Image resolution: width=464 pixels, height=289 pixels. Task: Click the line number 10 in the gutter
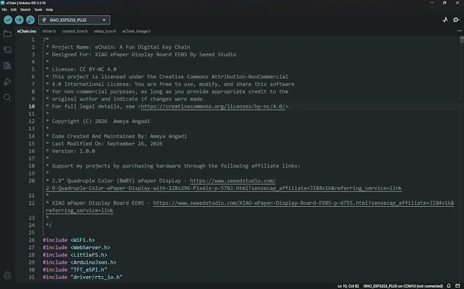(x=31, y=106)
